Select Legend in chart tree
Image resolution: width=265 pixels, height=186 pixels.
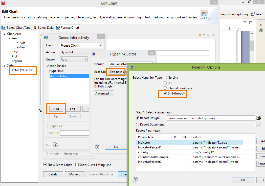(x=17, y=61)
